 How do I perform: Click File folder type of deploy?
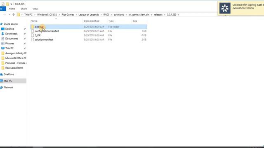pyautogui.click(x=114, y=27)
